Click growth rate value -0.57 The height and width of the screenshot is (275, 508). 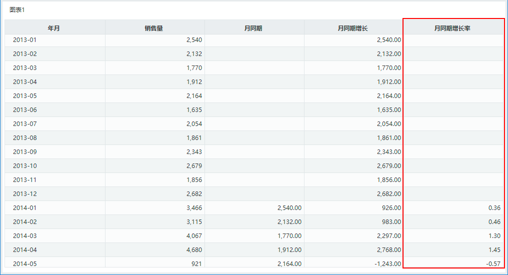pos(493,263)
